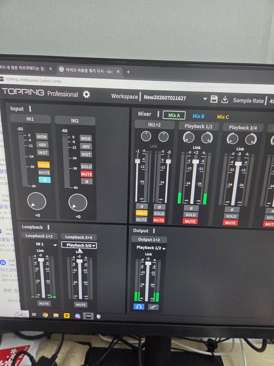The height and width of the screenshot is (366, 274).
Task: Toggle IN1 phase invert (ø) button
Action: [x=45, y=180]
